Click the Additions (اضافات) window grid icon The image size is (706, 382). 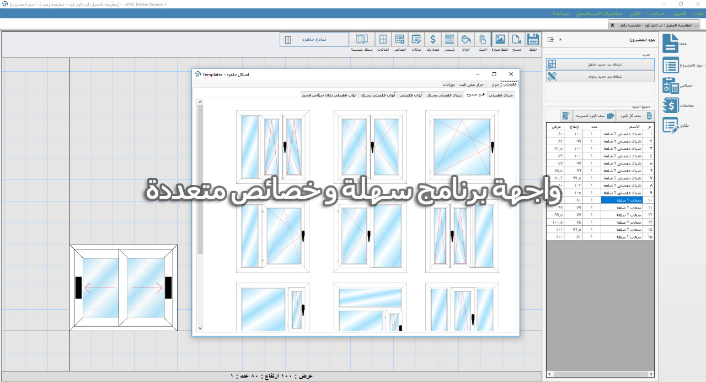click(383, 39)
